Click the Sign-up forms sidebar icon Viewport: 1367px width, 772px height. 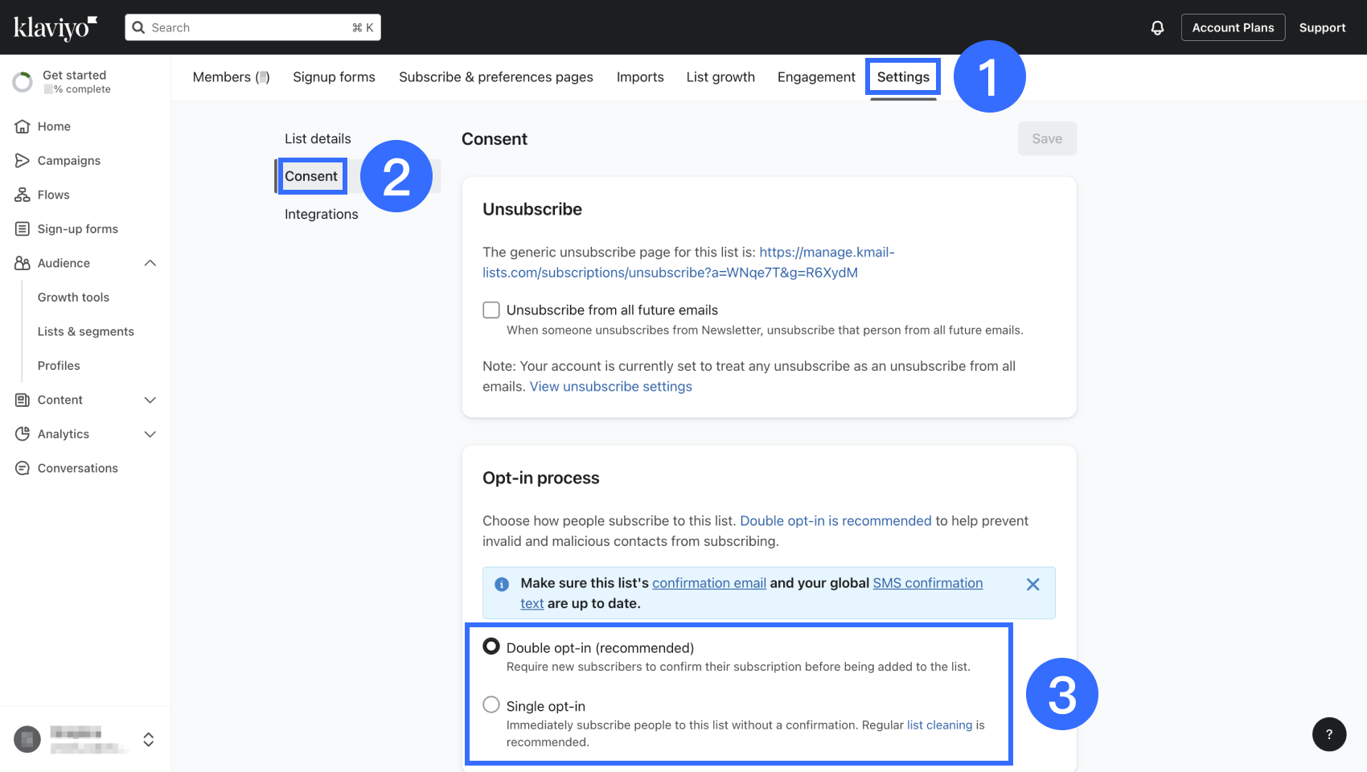[x=23, y=229]
